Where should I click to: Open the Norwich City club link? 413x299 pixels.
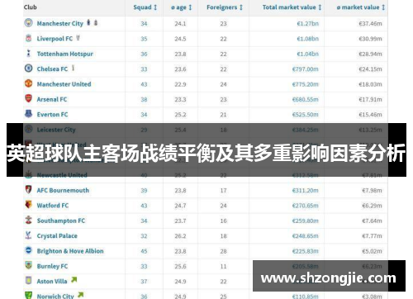(x=55, y=297)
